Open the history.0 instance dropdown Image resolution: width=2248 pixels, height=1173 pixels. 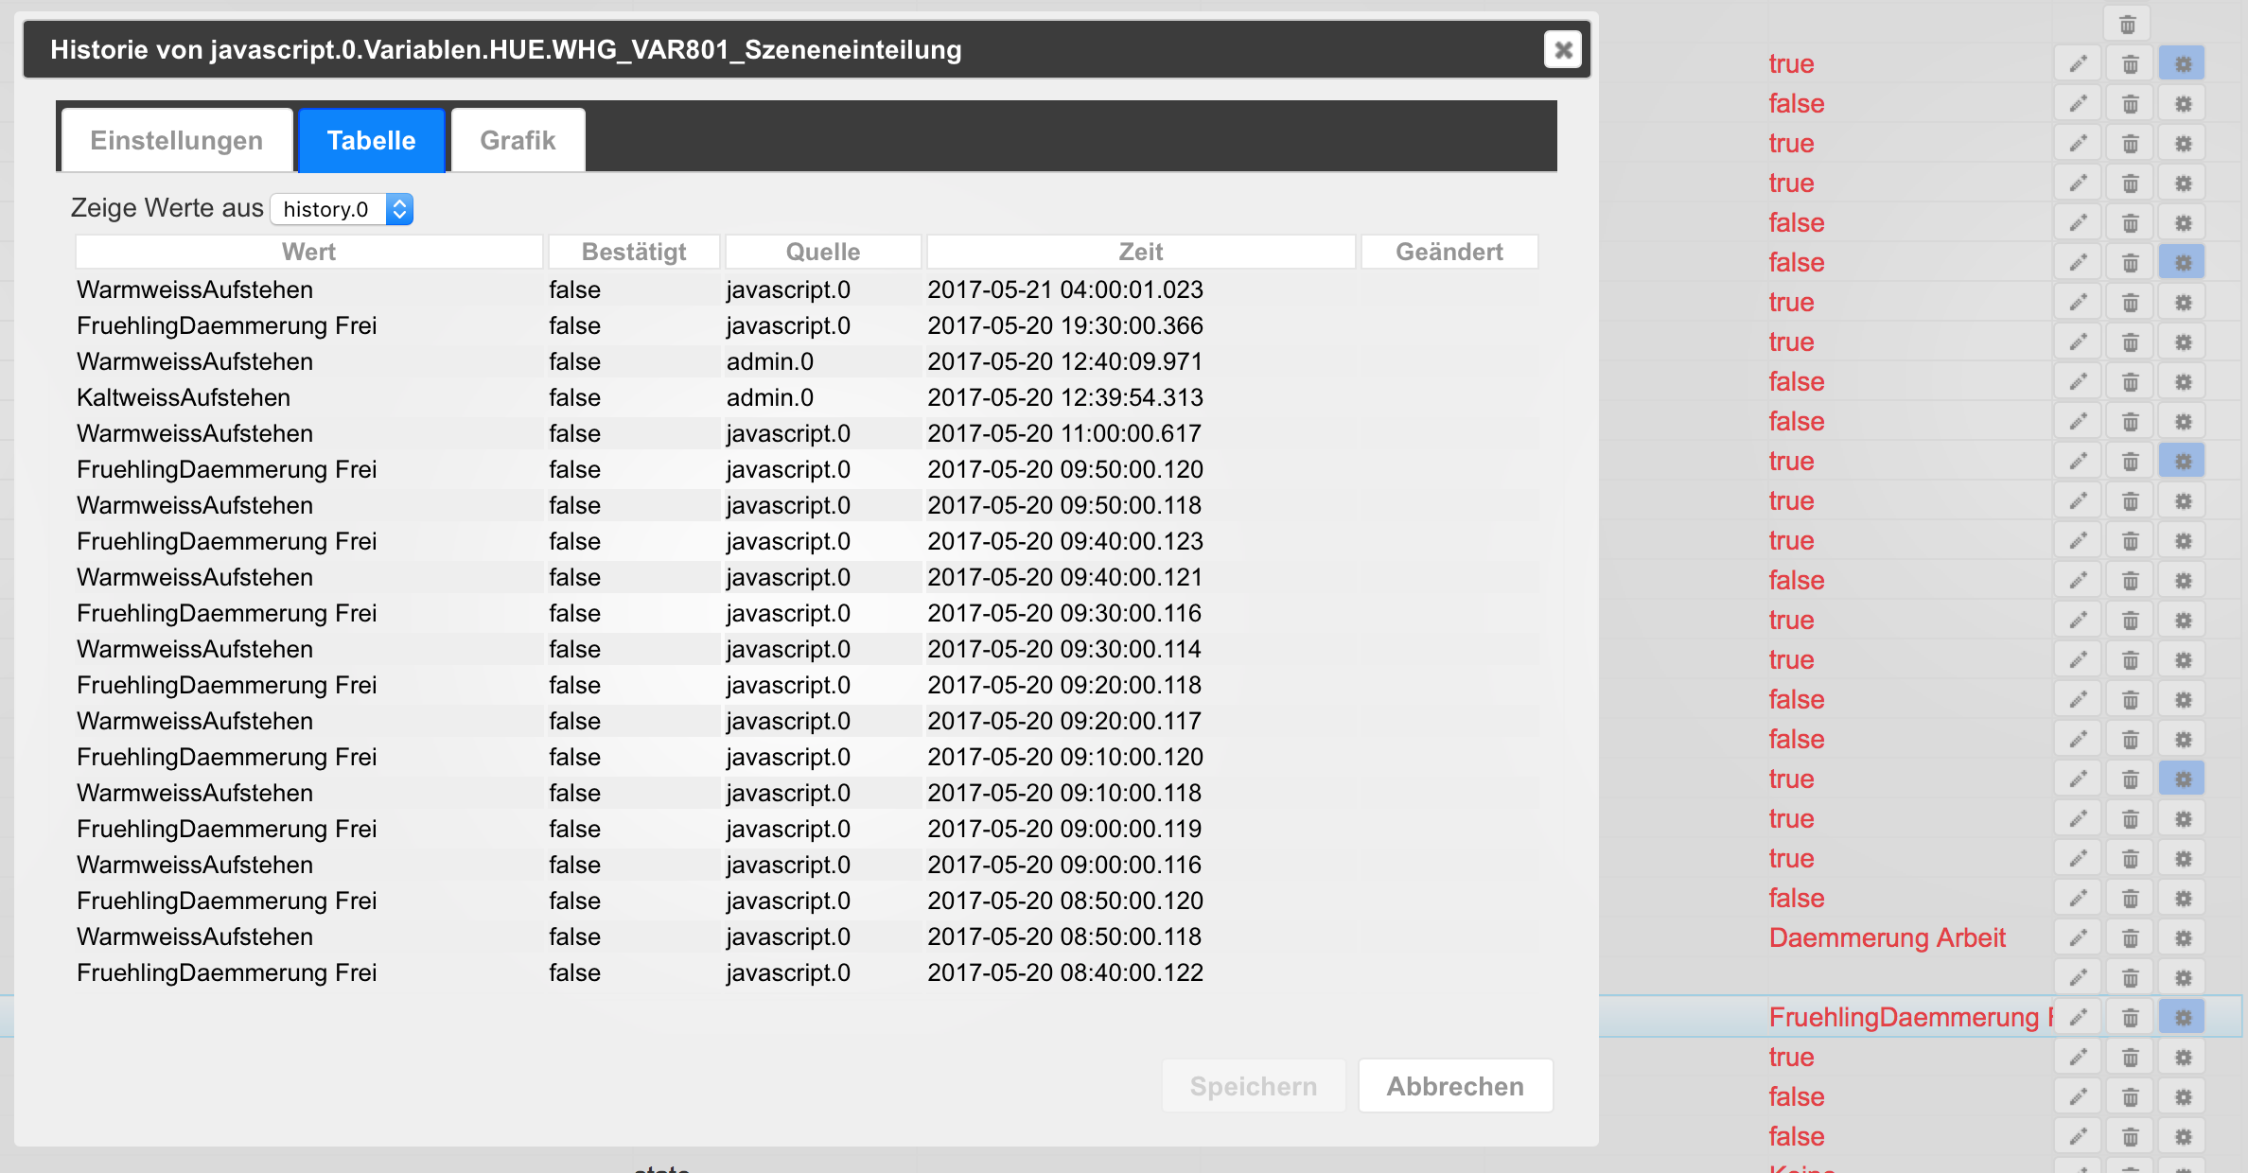342,209
